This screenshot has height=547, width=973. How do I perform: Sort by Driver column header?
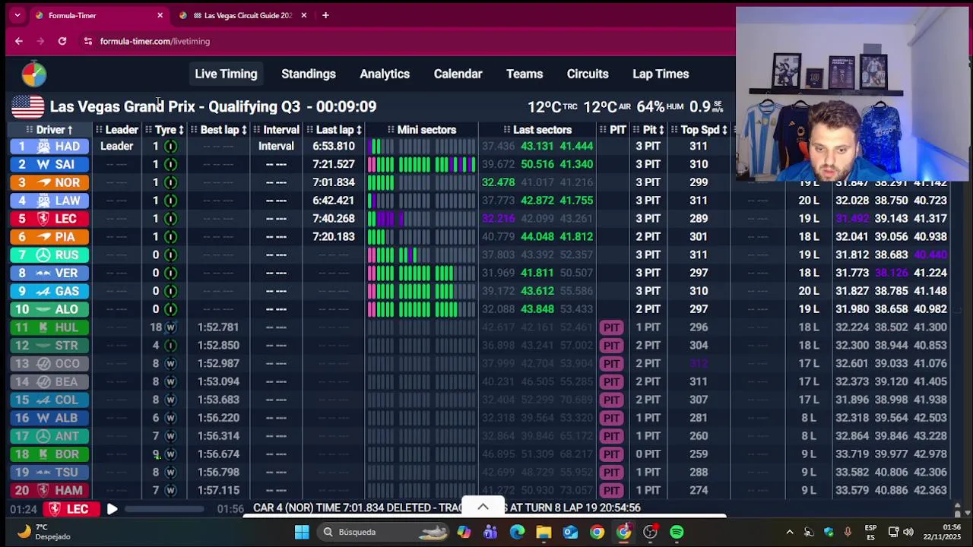(x=55, y=130)
